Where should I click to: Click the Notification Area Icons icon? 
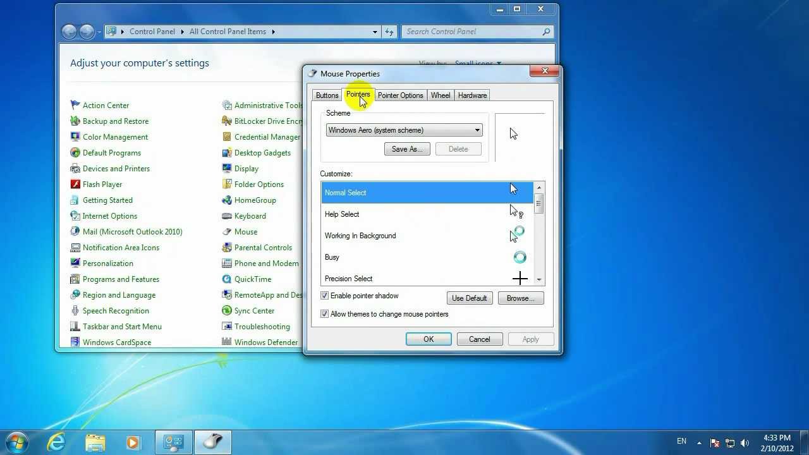tap(75, 248)
